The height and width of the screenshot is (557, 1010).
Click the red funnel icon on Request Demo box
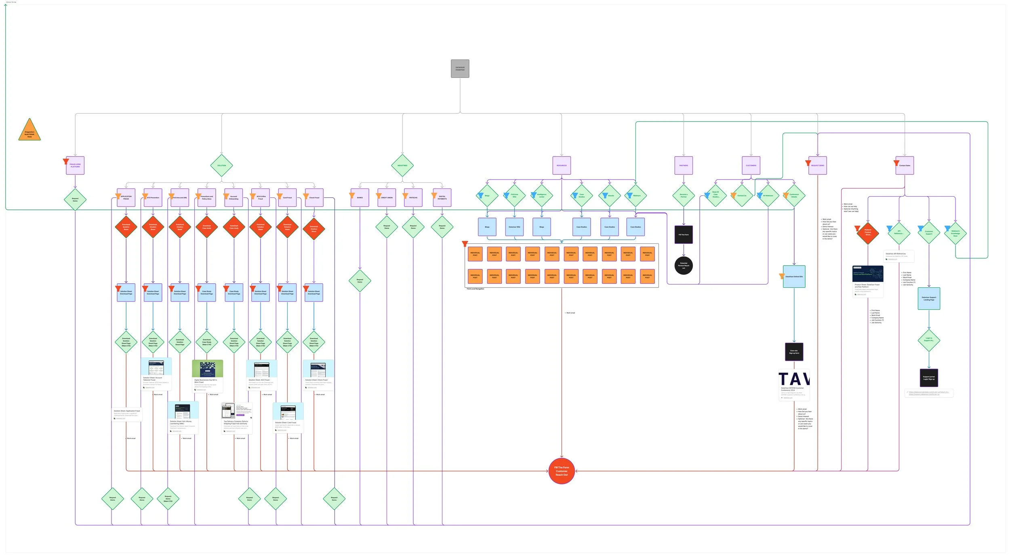point(808,163)
